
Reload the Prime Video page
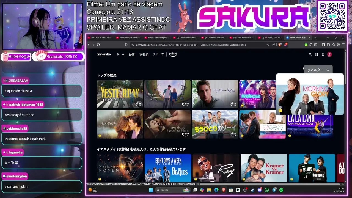[x=98, y=45]
